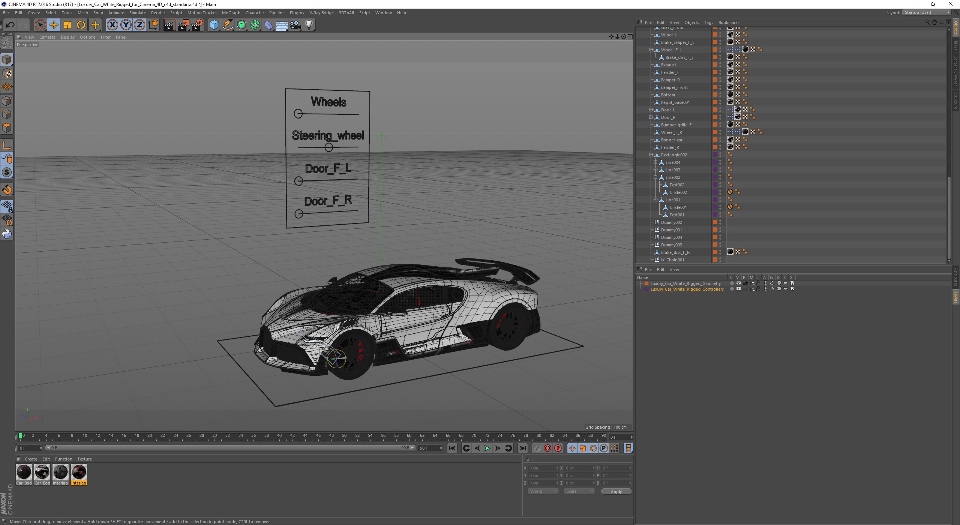Open Scale mode dropdown
This screenshot has width=960, height=525.
(579, 491)
